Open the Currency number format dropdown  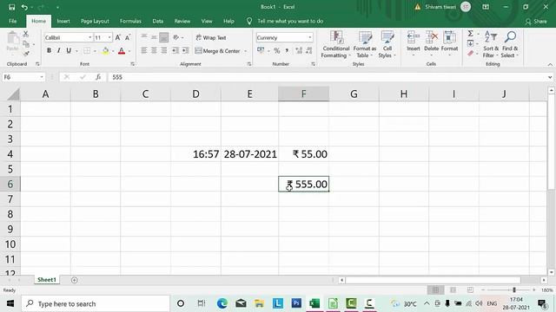(309, 37)
